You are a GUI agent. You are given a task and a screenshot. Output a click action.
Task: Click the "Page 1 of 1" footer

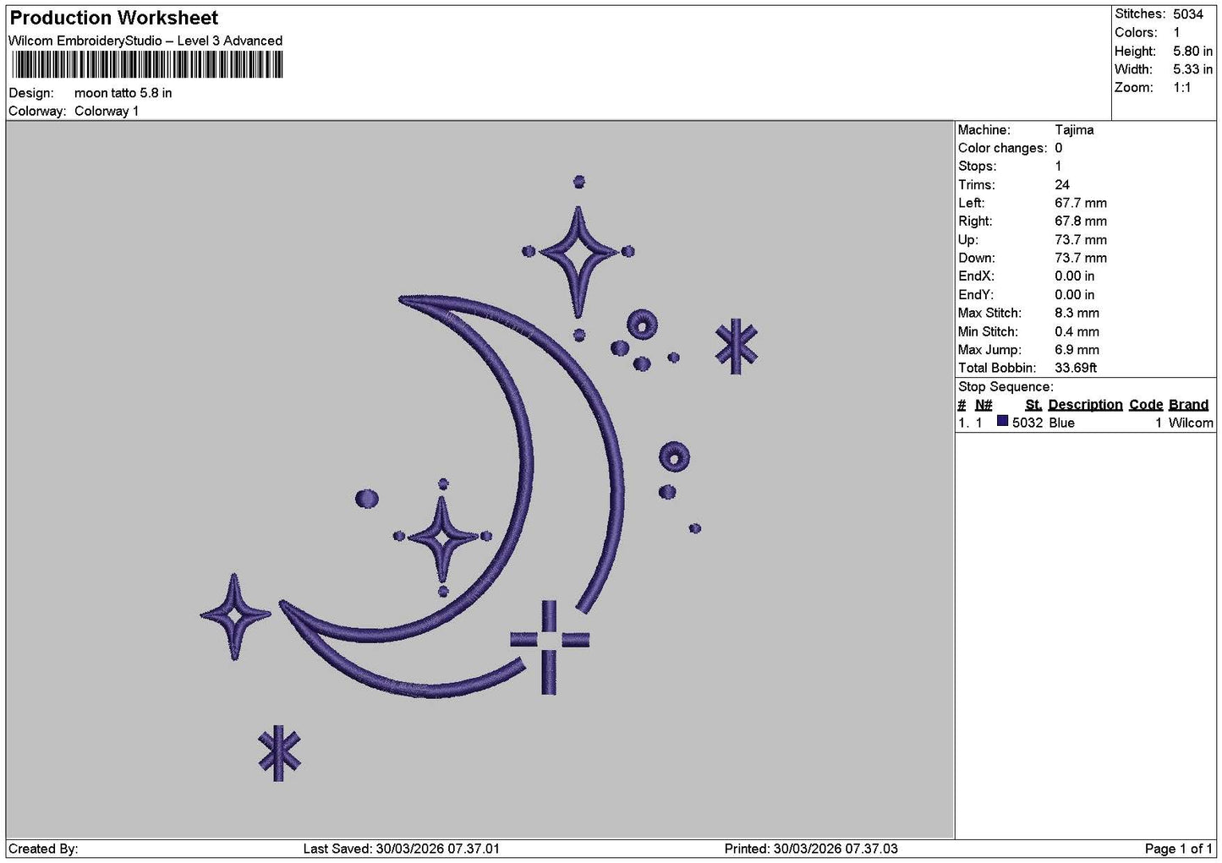click(x=1178, y=849)
